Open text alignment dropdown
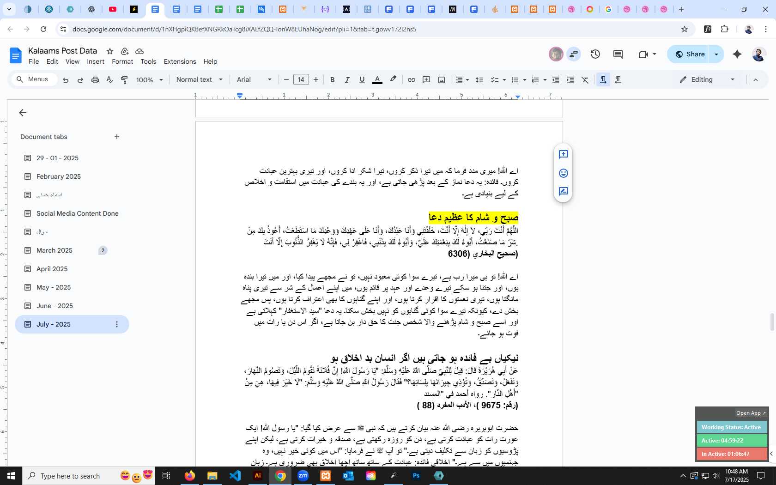Image resolution: width=776 pixels, height=485 pixels. pyautogui.click(x=462, y=80)
